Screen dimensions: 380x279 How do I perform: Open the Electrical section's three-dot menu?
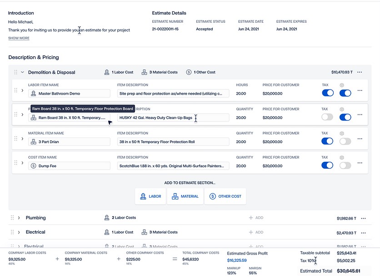tap(363, 233)
